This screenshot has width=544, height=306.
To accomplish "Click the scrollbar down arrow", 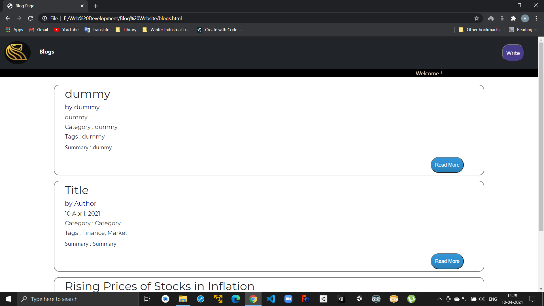I will (x=541, y=289).
